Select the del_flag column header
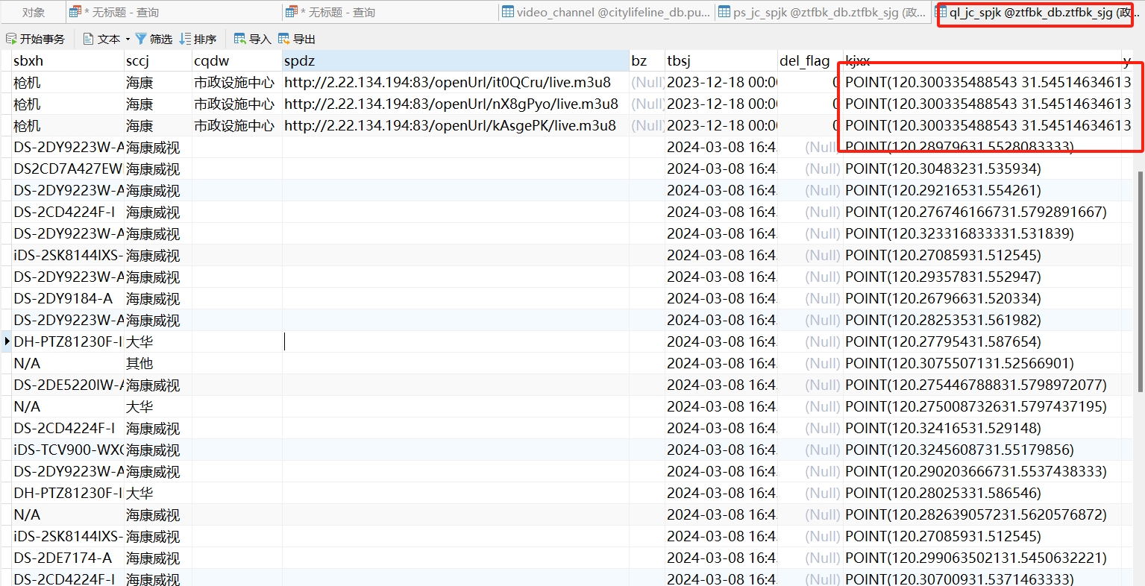Viewport: 1145px width, 586px height. pyautogui.click(x=810, y=61)
